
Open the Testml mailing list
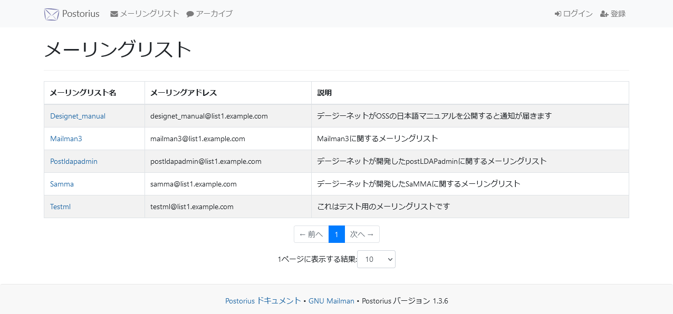[60, 207]
